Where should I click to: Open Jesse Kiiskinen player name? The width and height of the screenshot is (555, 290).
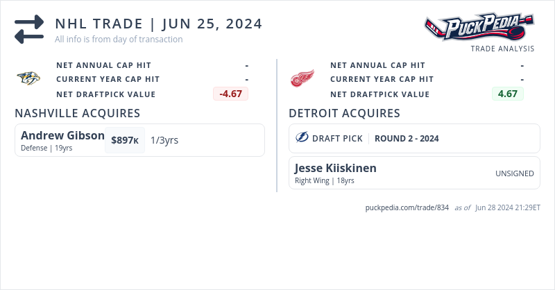335,168
